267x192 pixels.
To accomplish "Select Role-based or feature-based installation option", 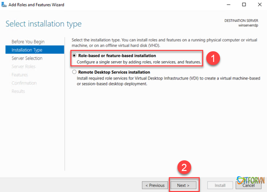I will pos(75,56).
